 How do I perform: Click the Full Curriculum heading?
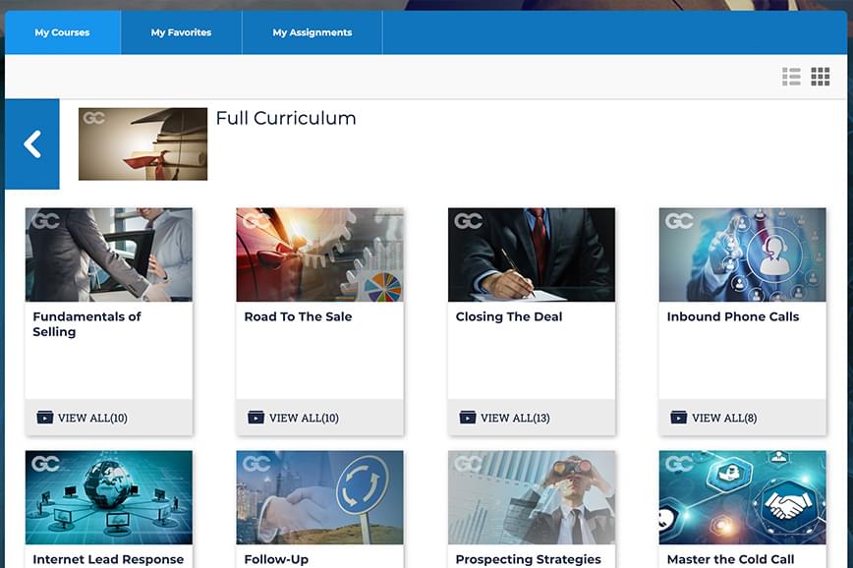tap(286, 118)
